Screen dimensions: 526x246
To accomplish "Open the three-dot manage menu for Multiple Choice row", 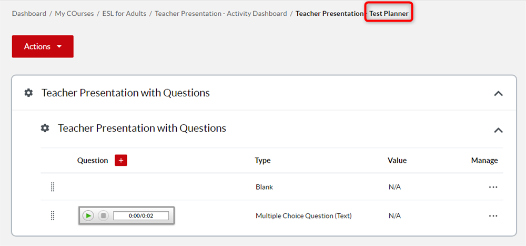I will pyautogui.click(x=493, y=215).
